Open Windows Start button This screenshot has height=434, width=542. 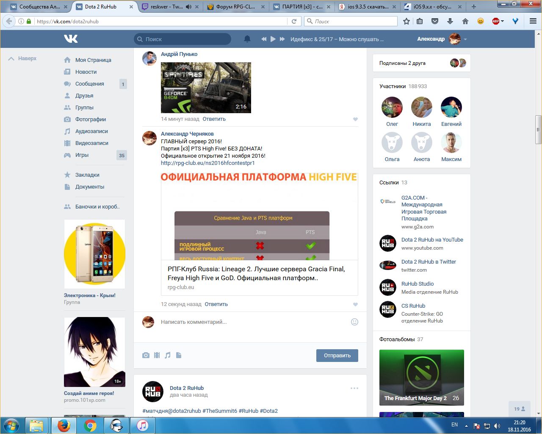11,425
